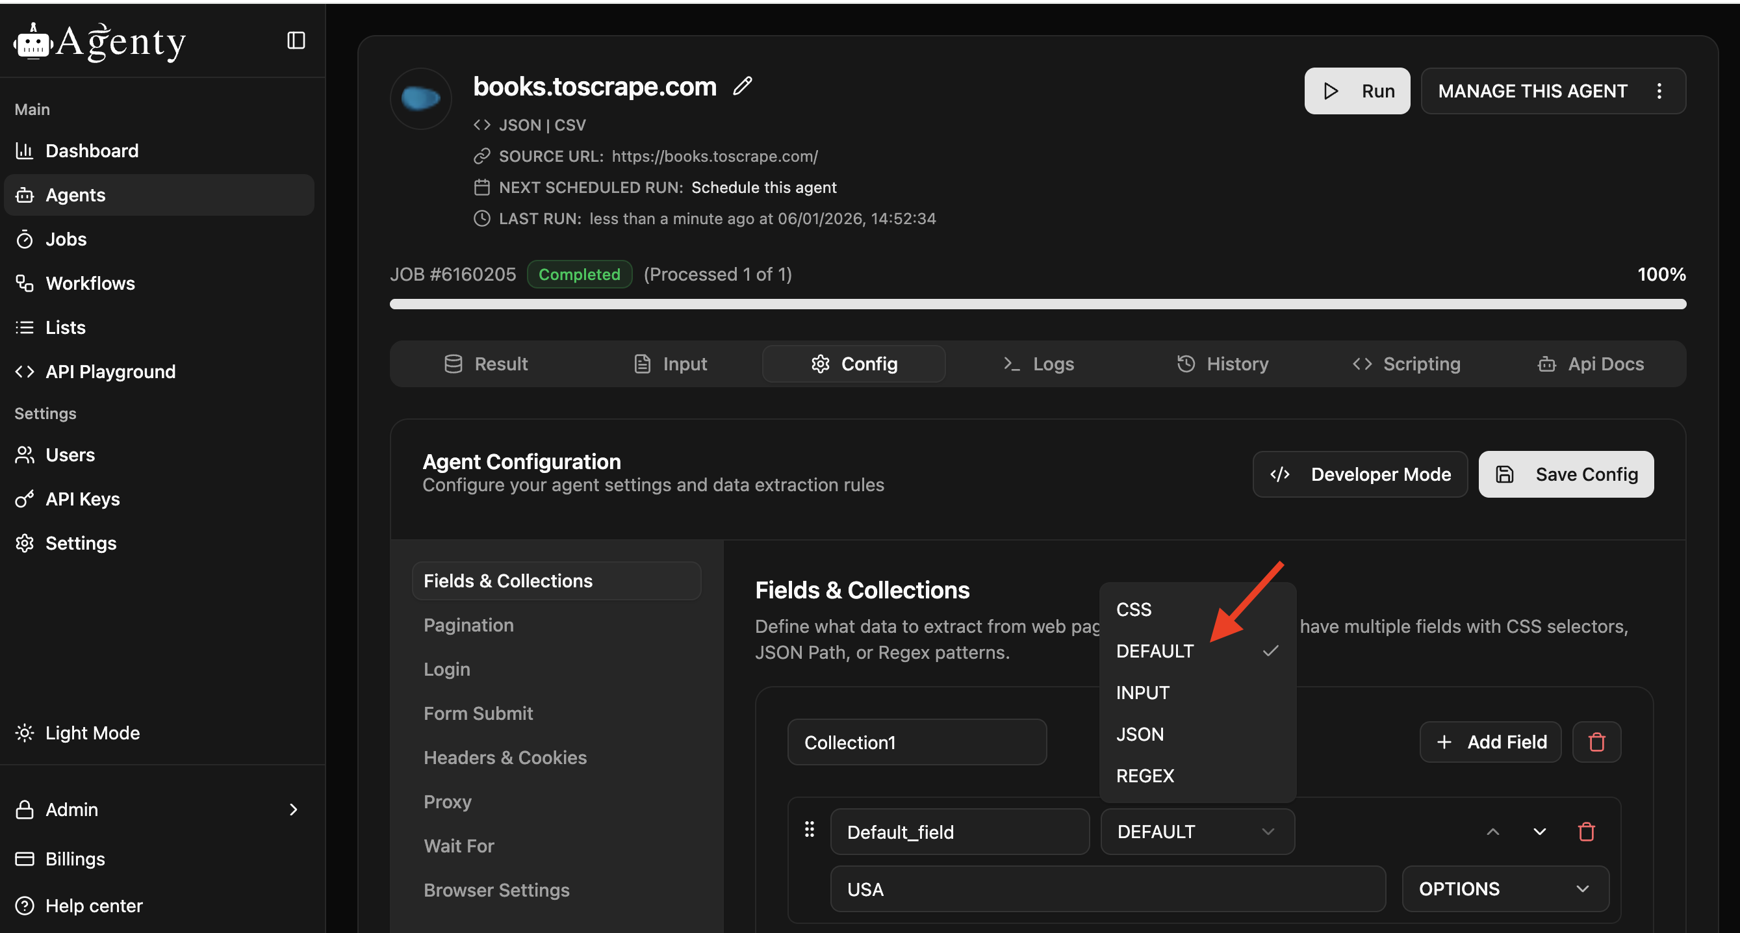Click the Save Config button
This screenshot has width=1740, height=933.
(x=1566, y=474)
